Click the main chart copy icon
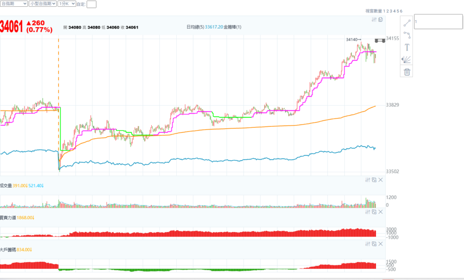Screen dimensions: 464x280 point(381,19)
